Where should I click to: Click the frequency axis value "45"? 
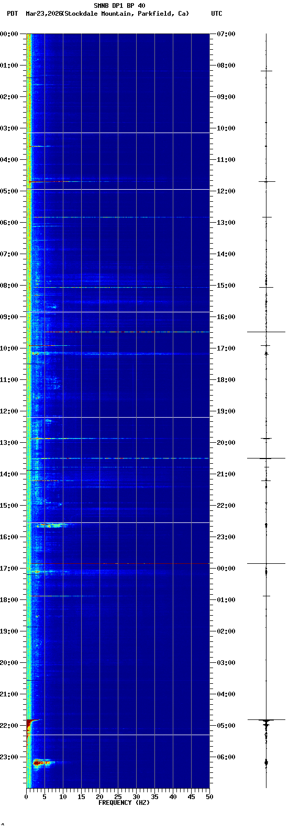191,796
